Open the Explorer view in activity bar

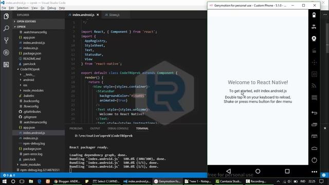[6, 16]
